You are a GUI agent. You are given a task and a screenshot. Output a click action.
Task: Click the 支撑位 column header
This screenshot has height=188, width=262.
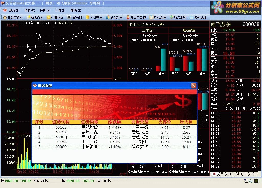165,122
